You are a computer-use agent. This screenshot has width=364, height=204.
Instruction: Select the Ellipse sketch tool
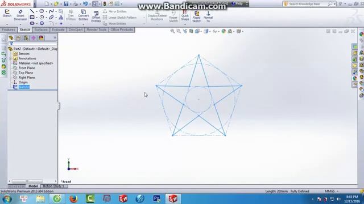click(51, 18)
